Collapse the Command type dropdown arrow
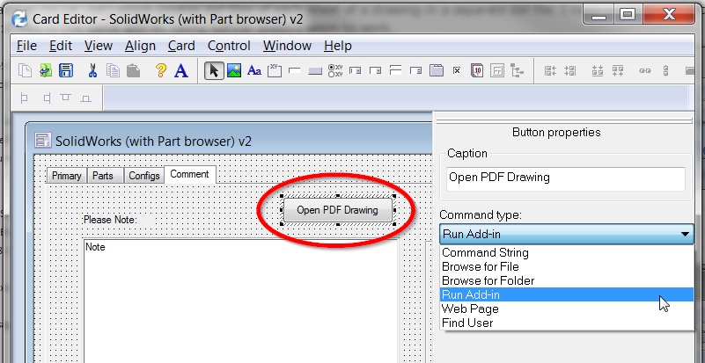The image size is (705, 363). point(685,234)
